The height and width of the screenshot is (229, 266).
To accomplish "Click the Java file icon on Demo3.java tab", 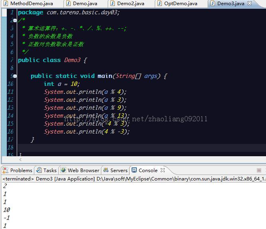I will click(x=213, y=3).
